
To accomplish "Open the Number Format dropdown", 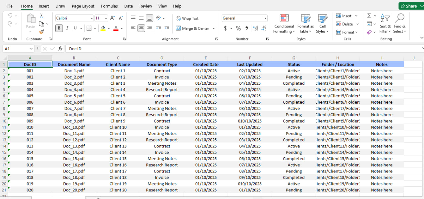I will 244,18.
